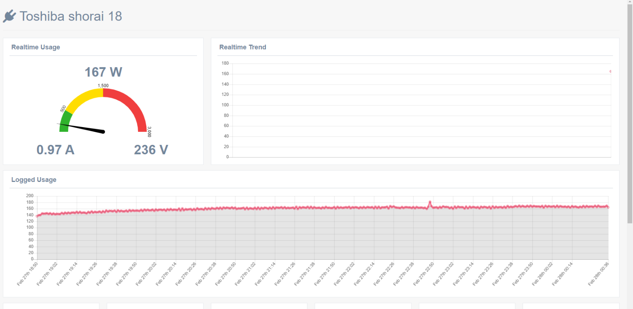The width and height of the screenshot is (633, 309).
Task: Click the first data point in Logged Usage
Action: (37, 216)
